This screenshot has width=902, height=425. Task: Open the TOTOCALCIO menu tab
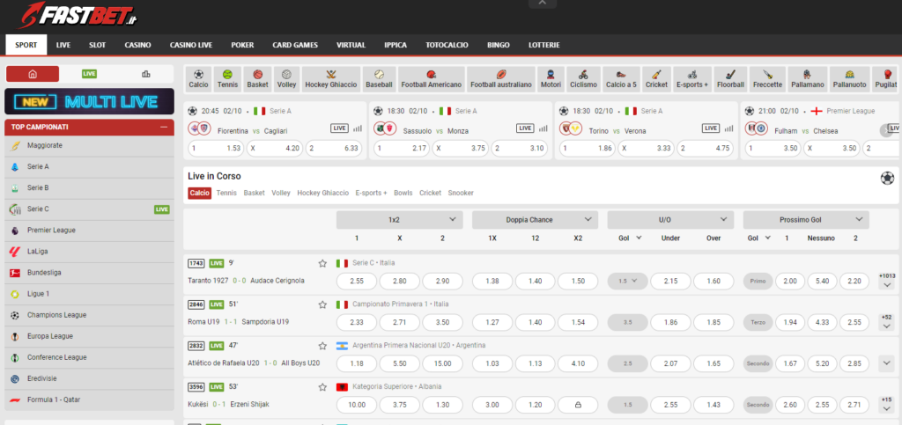click(447, 45)
